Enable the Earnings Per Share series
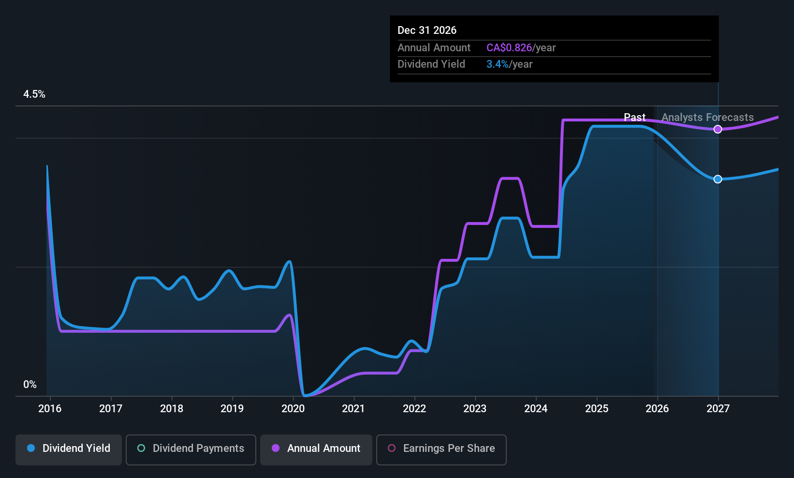Image resolution: width=794 pixels, height=478 pixels. point(441,448)
